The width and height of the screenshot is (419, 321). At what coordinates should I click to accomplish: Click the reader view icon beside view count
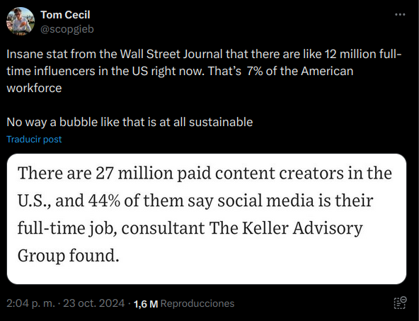pos(400,303)
